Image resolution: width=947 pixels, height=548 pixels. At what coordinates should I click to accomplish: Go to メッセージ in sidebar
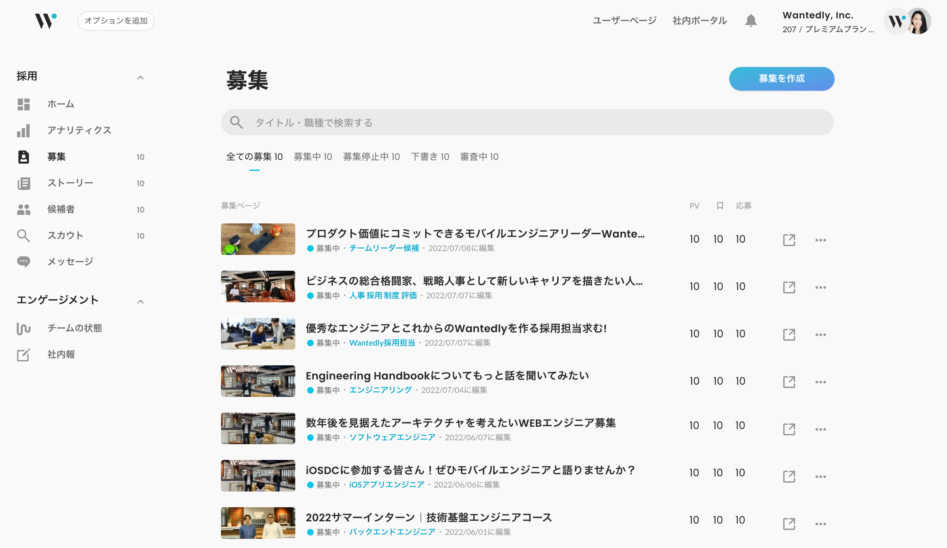(x=70, y=262)
